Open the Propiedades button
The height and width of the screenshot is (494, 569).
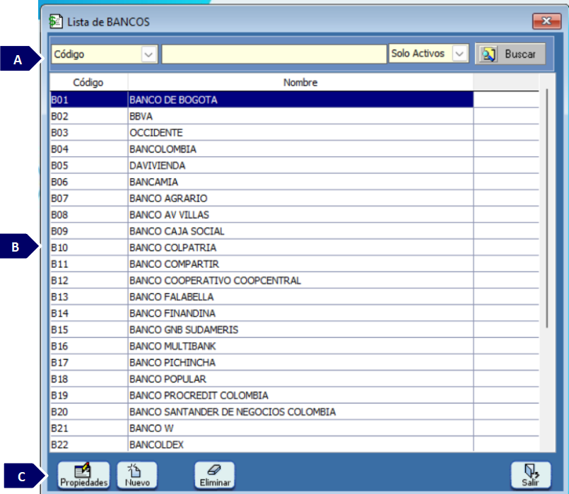(x=84, y=475)
